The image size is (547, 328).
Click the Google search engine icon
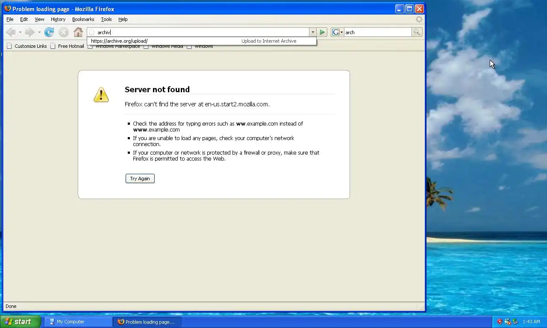pyautogui.click(x=336, y=32)
